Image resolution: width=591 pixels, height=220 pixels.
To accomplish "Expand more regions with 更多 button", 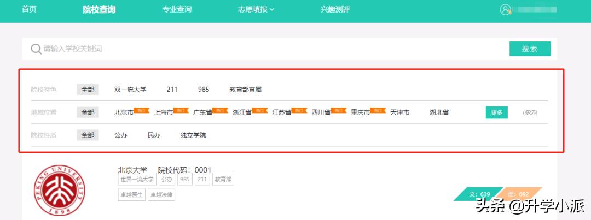I will point(496,112).
